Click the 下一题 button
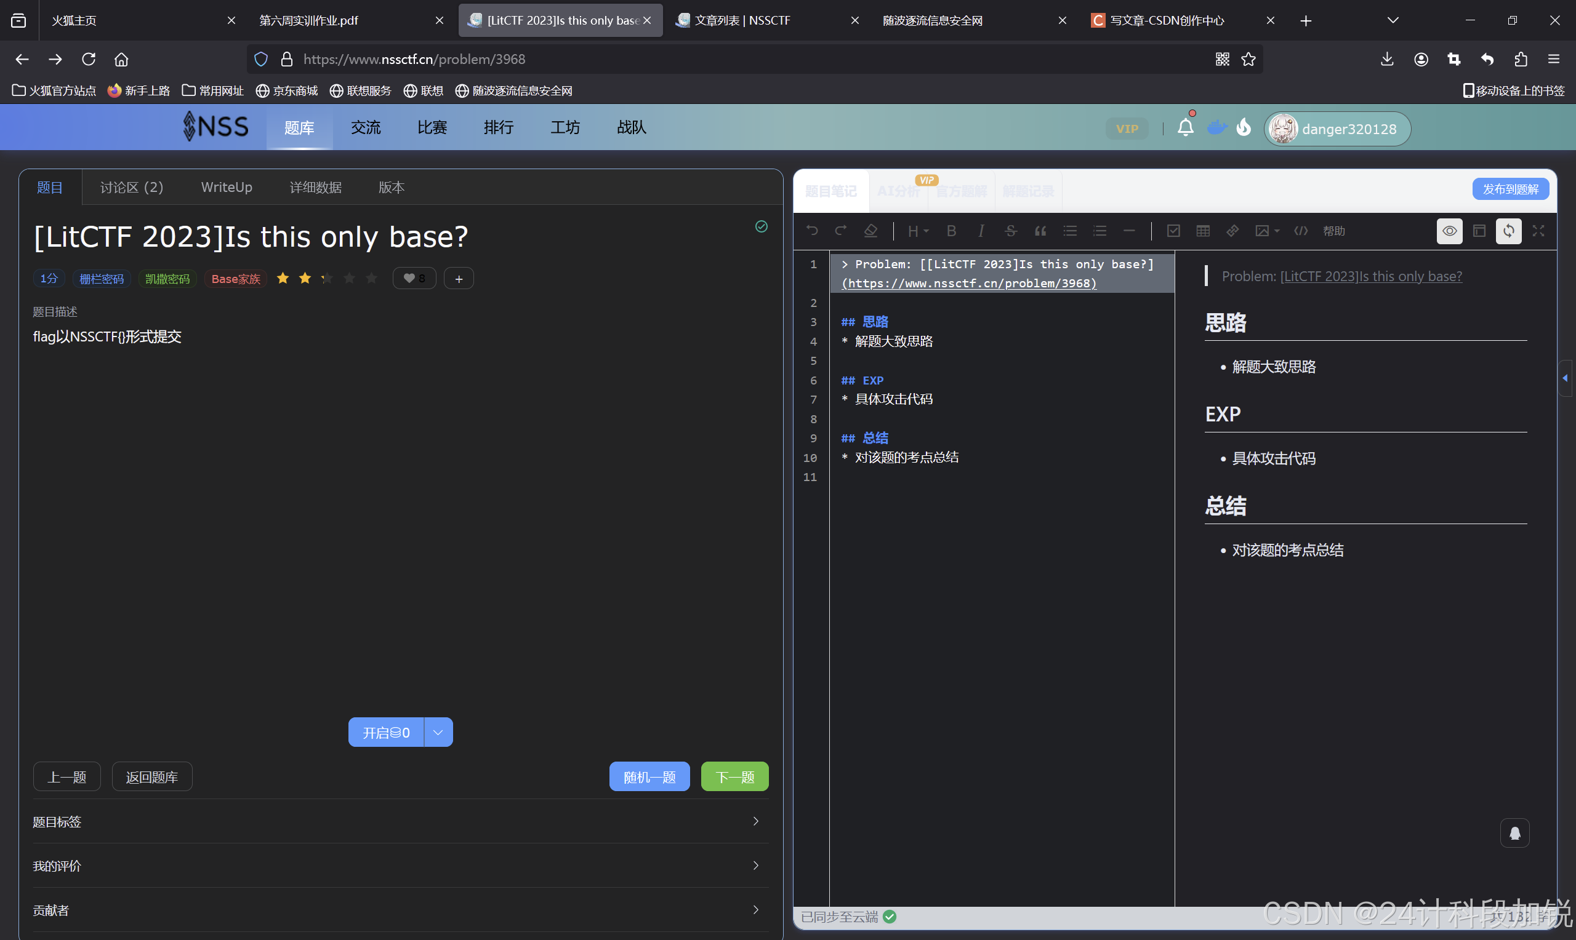Screen dimensions: 1576x940 pyautogui.click(x=734, y=776)
